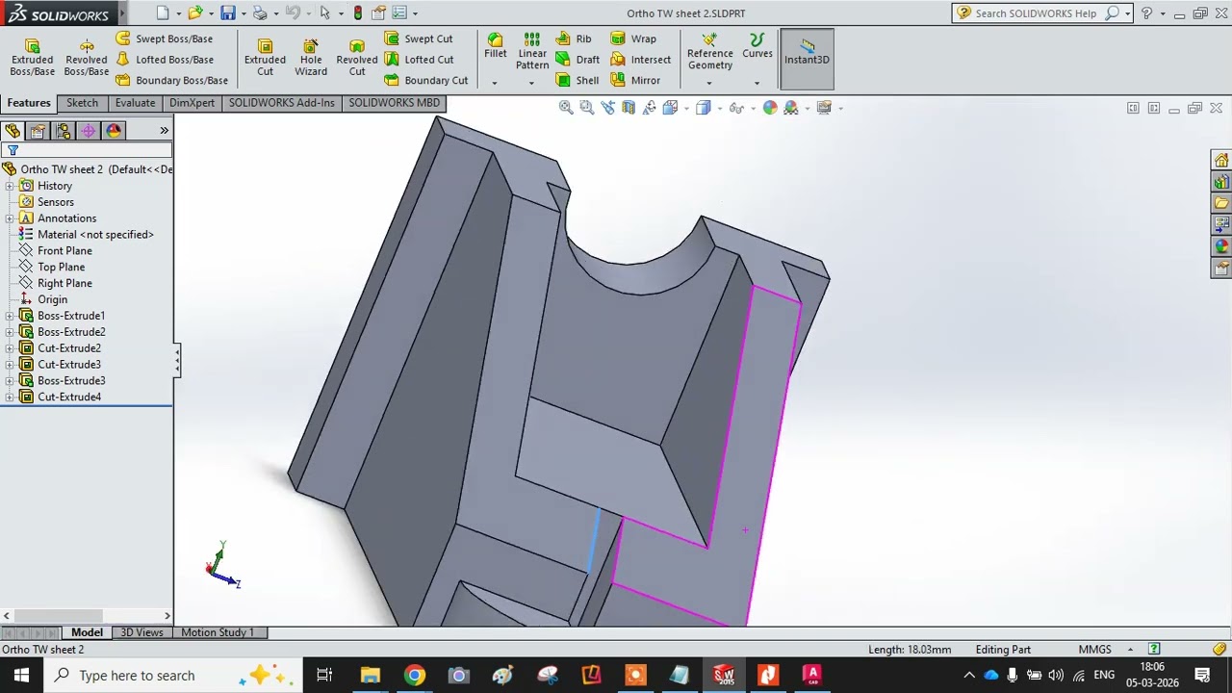Image resolution: width=1232 pixels, height=693 pixels.
Task: Open ConfigurationManager panel tab
Action: 63,131
